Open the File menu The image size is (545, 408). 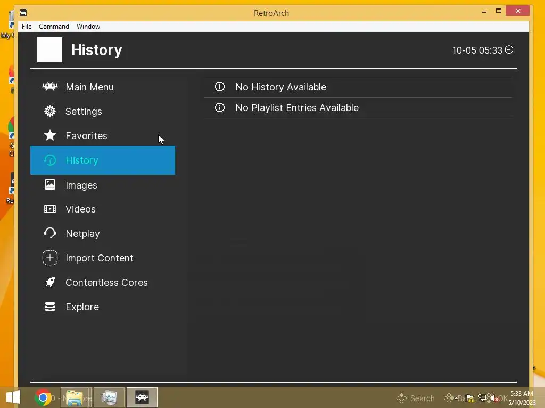coord(27,27)
